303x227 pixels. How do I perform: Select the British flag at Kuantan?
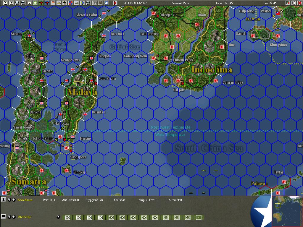pos(85,114)
